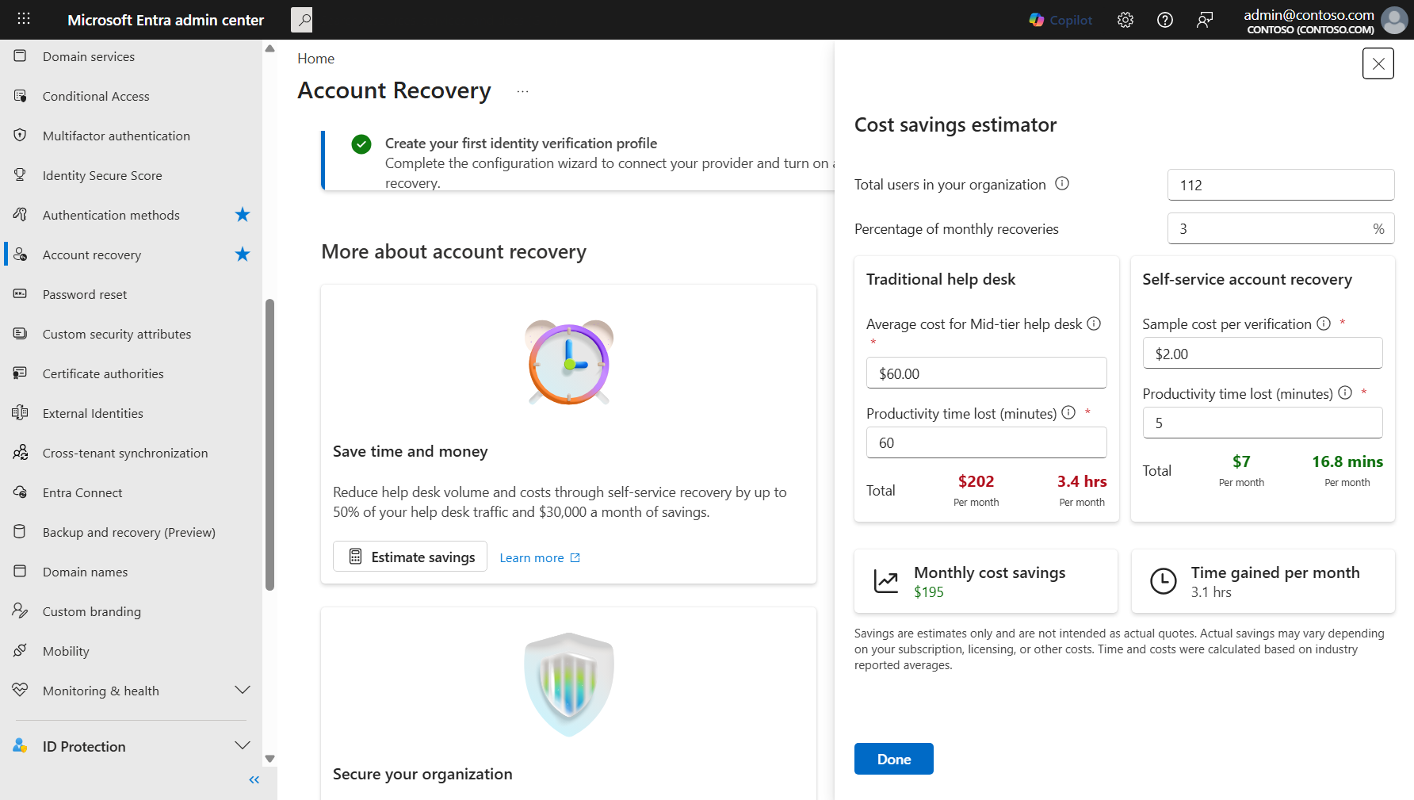Open Password reset from the navigation

pyautogui.click(x=85, y=294)
